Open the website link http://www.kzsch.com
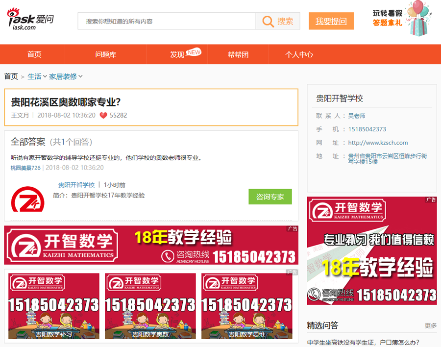441x347 pixels. pyautogui.click(x=378, y=143)
